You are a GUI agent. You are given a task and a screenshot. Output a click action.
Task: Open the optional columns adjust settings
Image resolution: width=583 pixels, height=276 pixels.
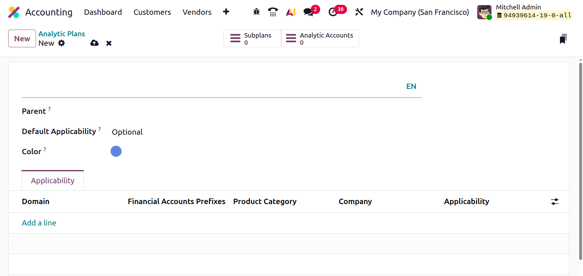[x=555, y=202]
